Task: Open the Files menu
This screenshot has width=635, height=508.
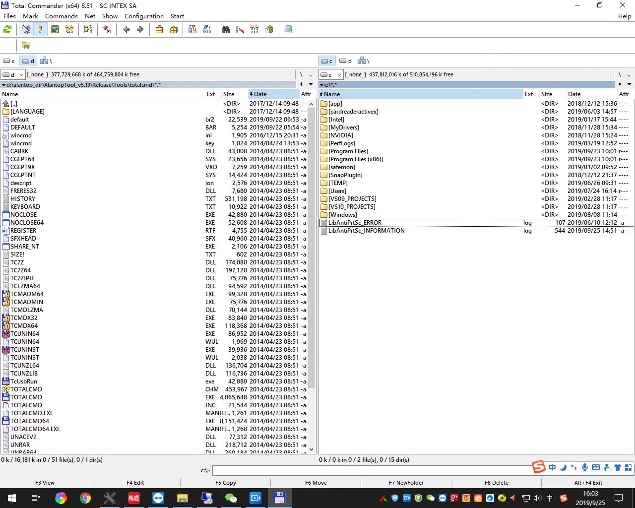Action: click(x=9, y=16)
